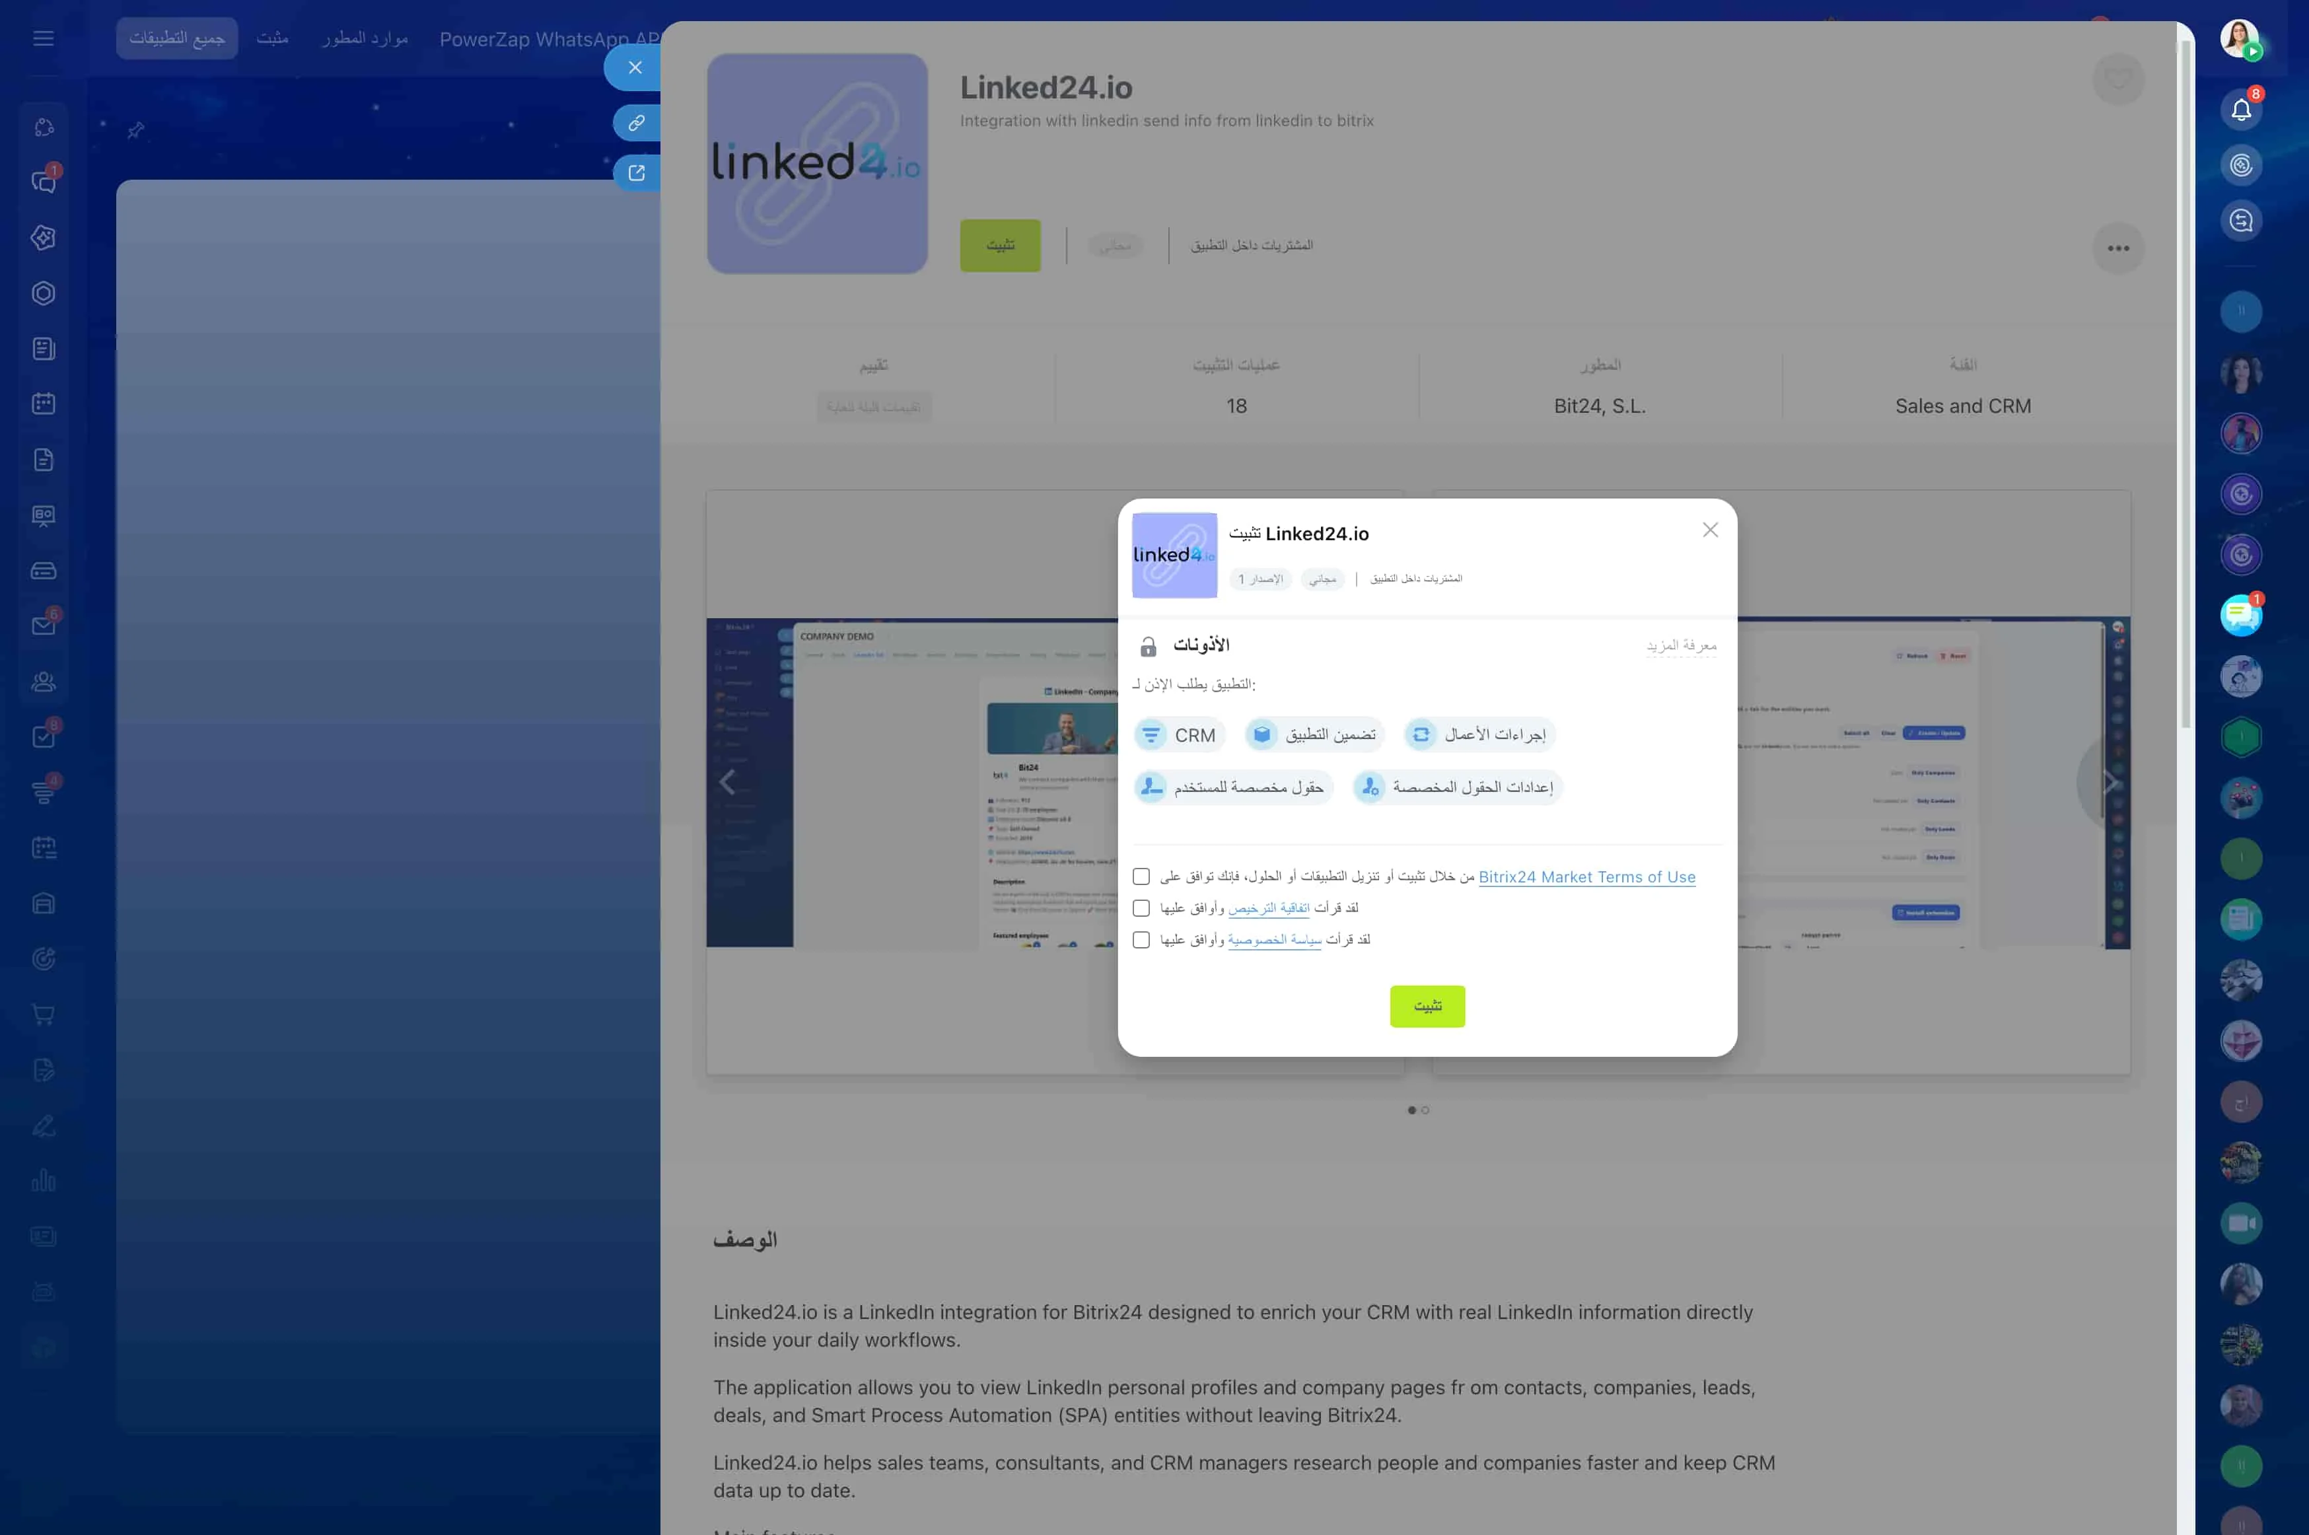Click the CRM permission chip
The width and height of the screenshot is (2309, 1535).
1180,735
